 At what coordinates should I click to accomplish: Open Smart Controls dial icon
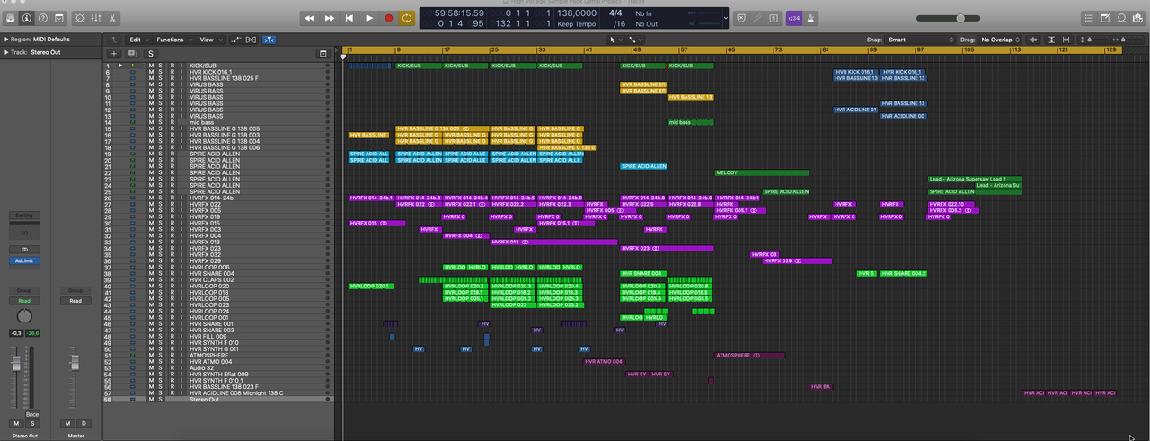pos(80,18)
